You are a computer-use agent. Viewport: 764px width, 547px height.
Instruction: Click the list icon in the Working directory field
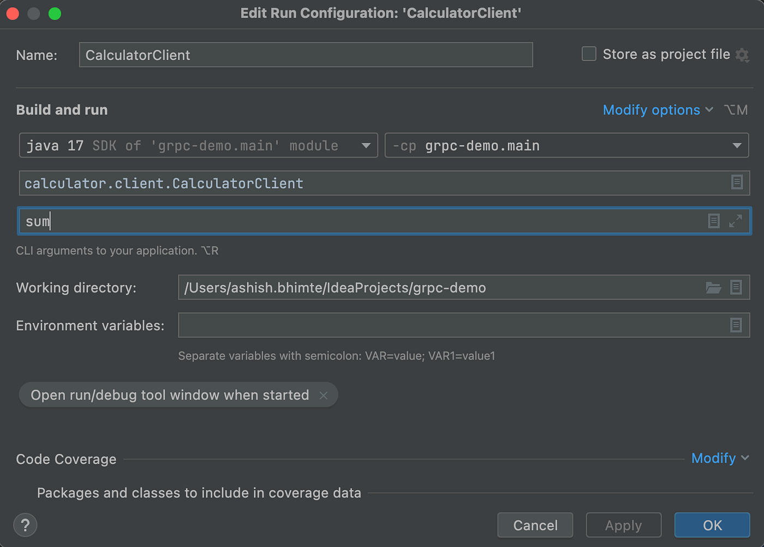click(x=736, y=287)
